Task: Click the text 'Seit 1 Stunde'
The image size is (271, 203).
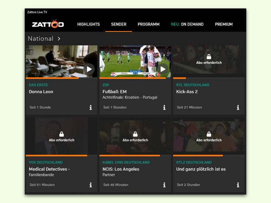Action: click(x=40, y=107)
